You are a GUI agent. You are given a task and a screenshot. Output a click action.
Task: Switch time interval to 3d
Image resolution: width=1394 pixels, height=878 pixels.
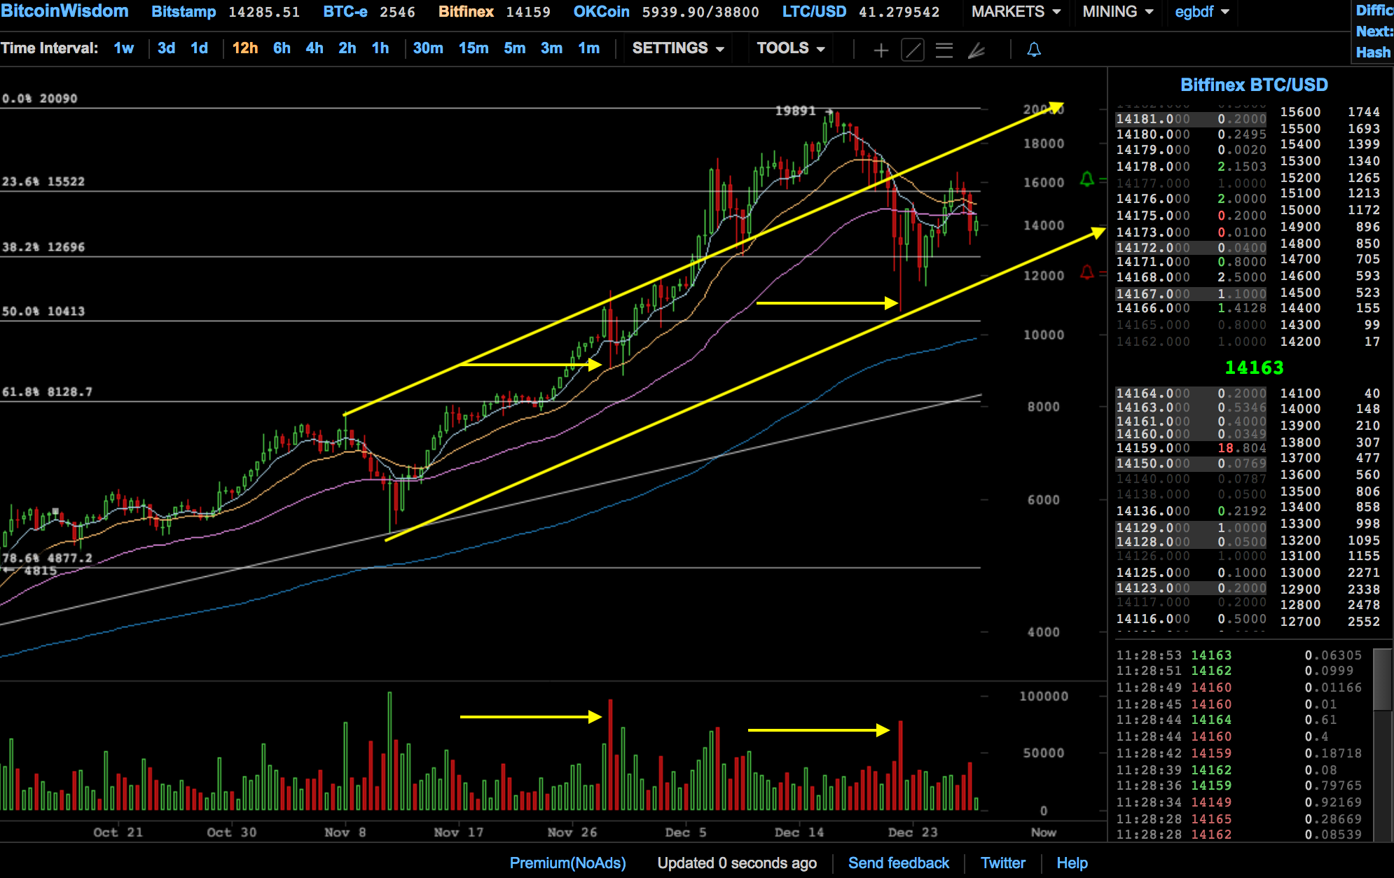coord(166,48)
